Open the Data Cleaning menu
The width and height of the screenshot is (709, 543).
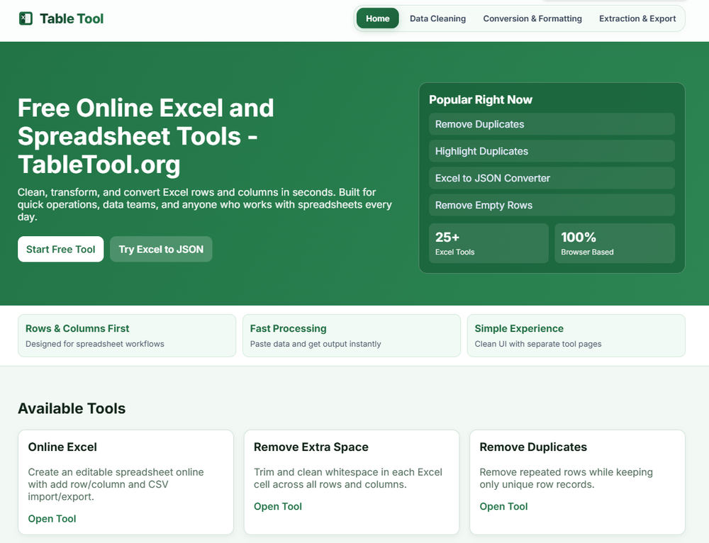(x=437, y=18)
